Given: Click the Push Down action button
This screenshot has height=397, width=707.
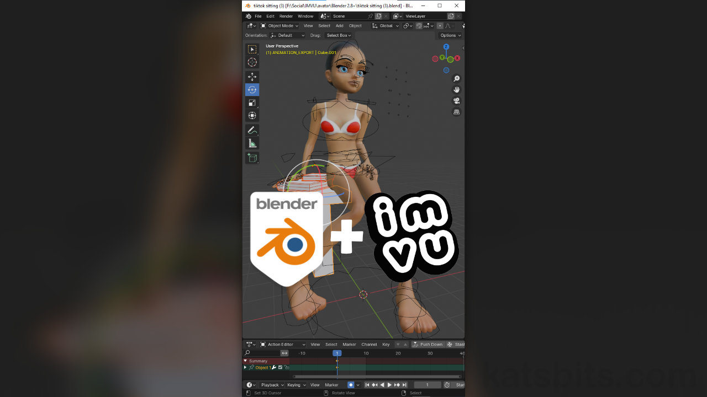Looking at the screenshot, I should point(428,345).
